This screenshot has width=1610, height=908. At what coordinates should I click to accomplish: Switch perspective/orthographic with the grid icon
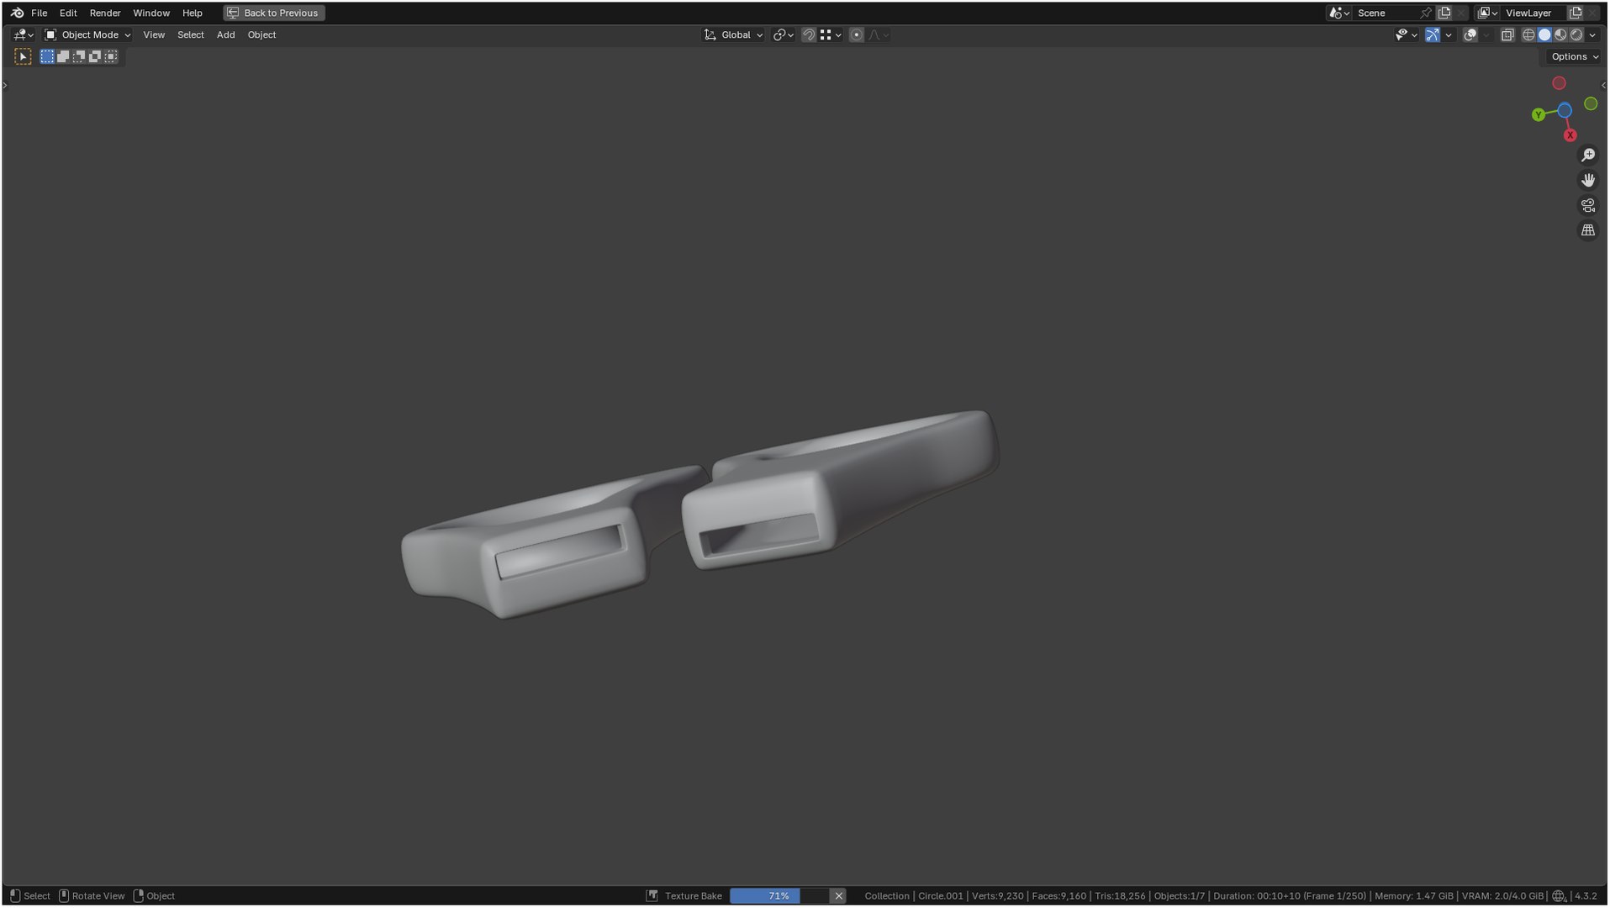[x=1588, y=230]
